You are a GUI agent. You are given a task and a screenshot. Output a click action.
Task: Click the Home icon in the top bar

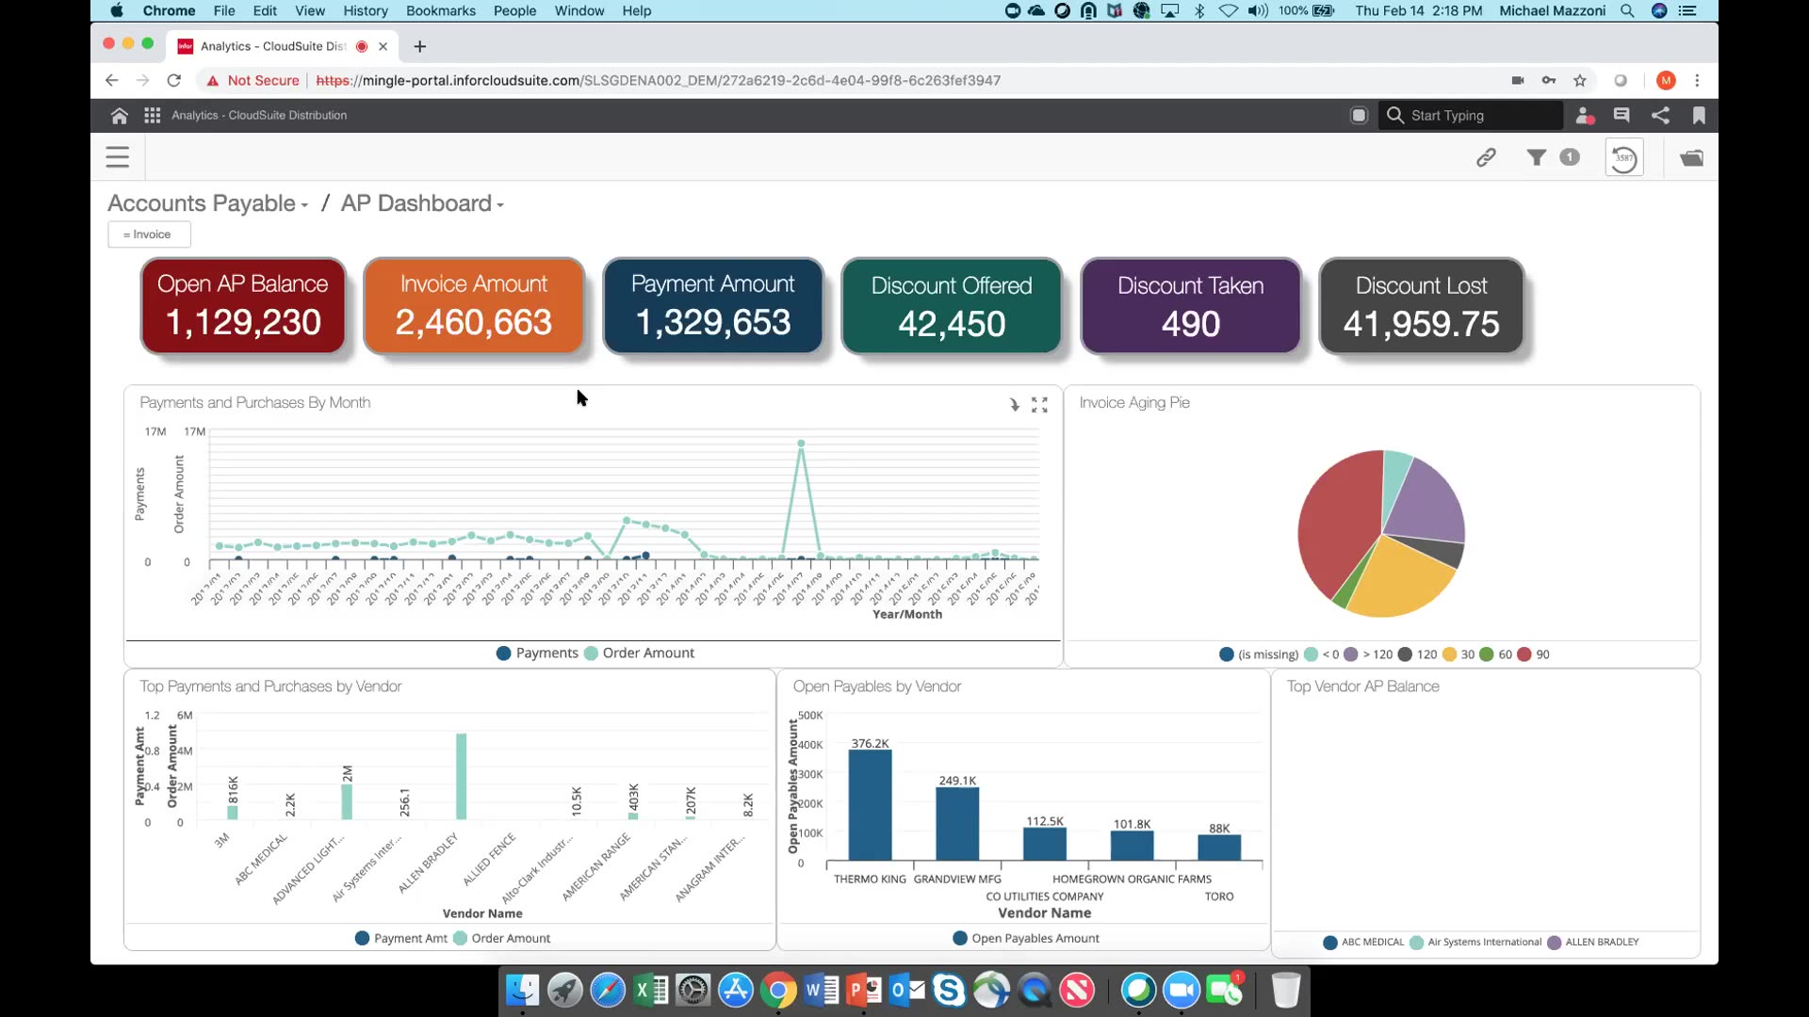point(119,115)
